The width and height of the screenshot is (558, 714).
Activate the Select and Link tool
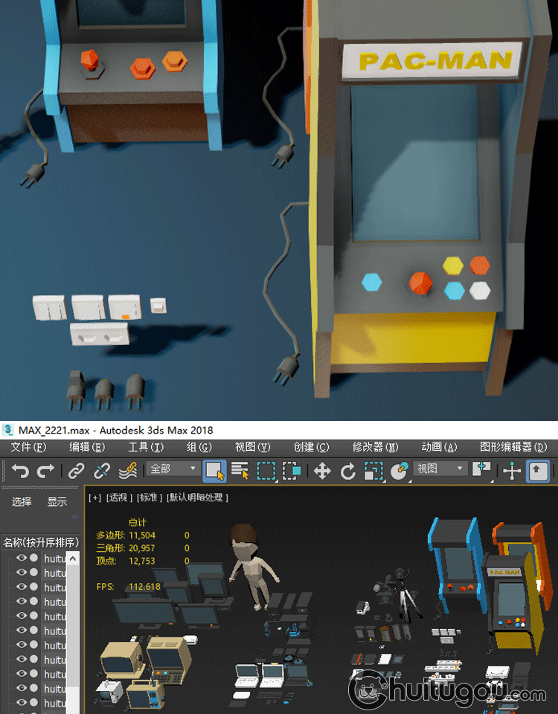tap(76, 471)
